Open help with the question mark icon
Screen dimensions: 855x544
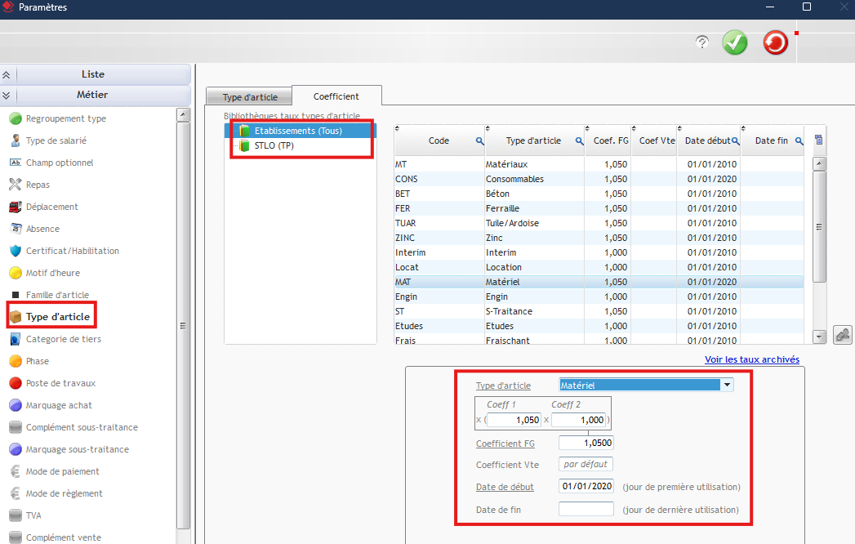pyautogui.click(x=702, y=42)
